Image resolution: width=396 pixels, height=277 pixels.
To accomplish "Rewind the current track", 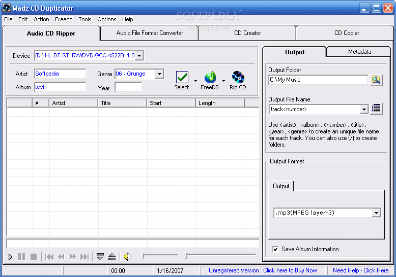I will coord(61,257).
